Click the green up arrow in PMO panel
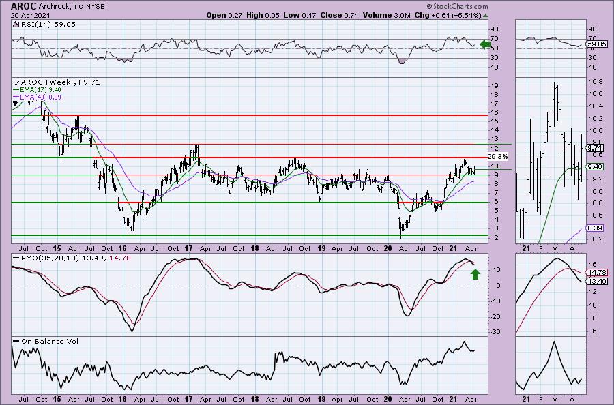Screen dimensions: 614x405 coord(475,274)
